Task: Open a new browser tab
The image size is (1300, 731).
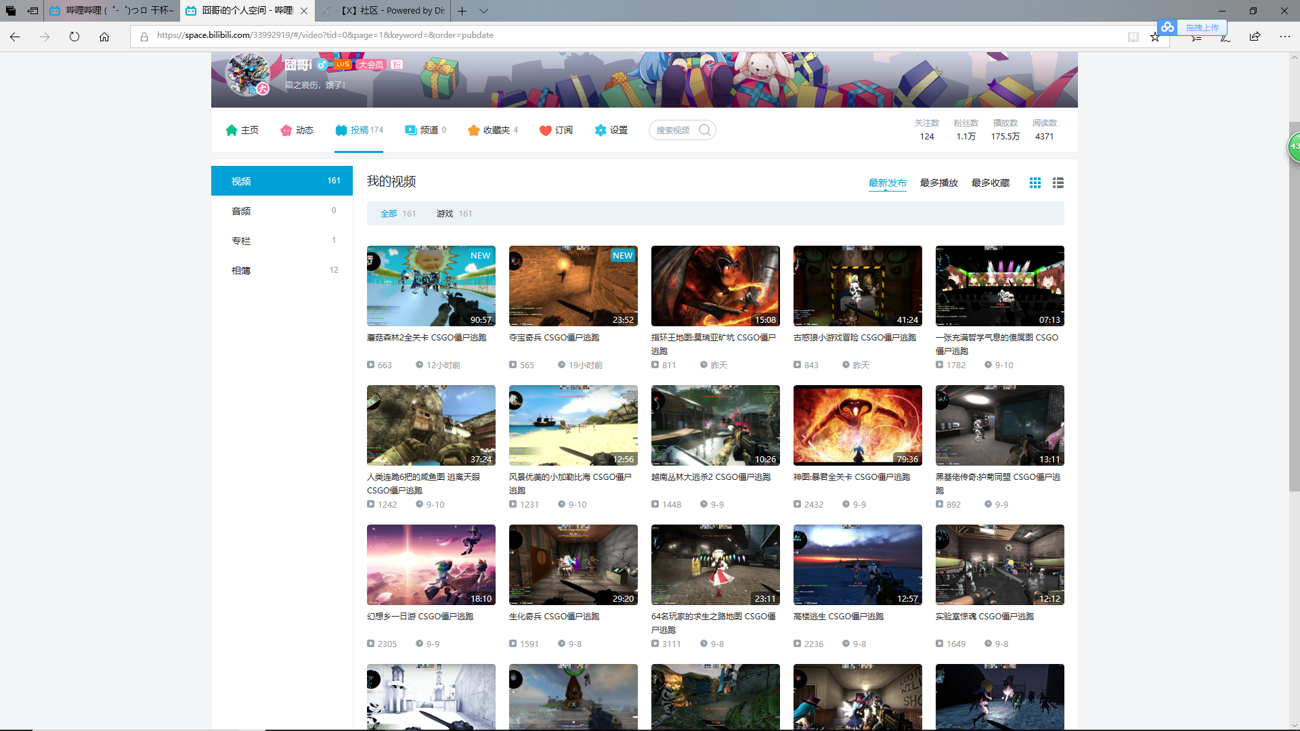Action: (462, 11)
